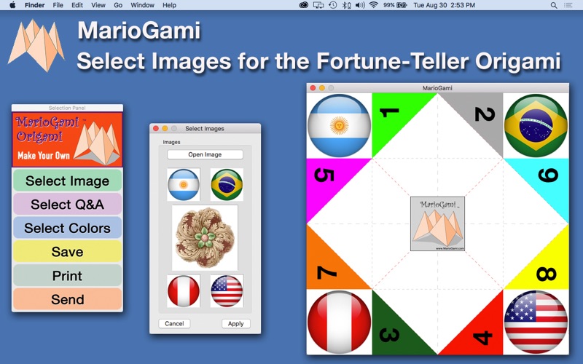Screen dimensions: 583x364
Task: Click the display mirroring menu bar icon
Action: 318,5
